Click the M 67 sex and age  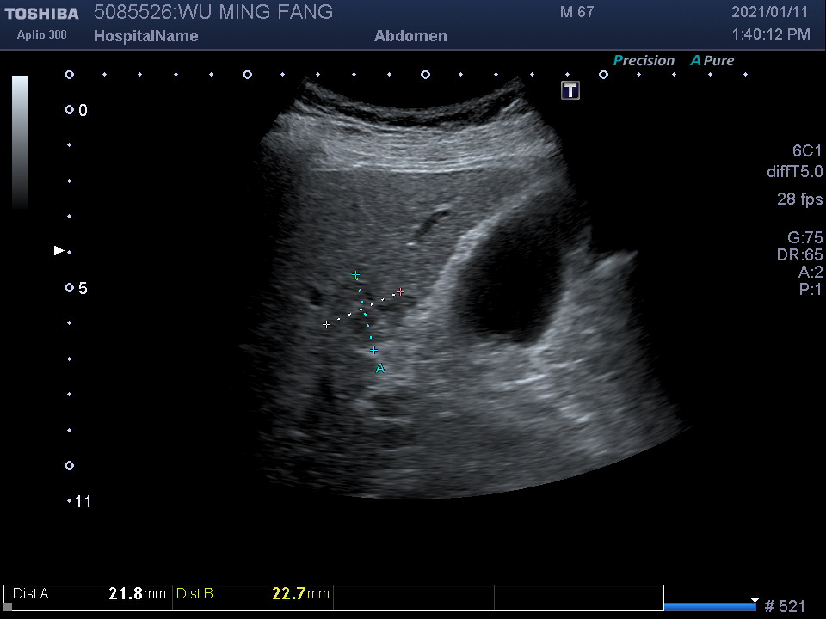coord(576,12)
